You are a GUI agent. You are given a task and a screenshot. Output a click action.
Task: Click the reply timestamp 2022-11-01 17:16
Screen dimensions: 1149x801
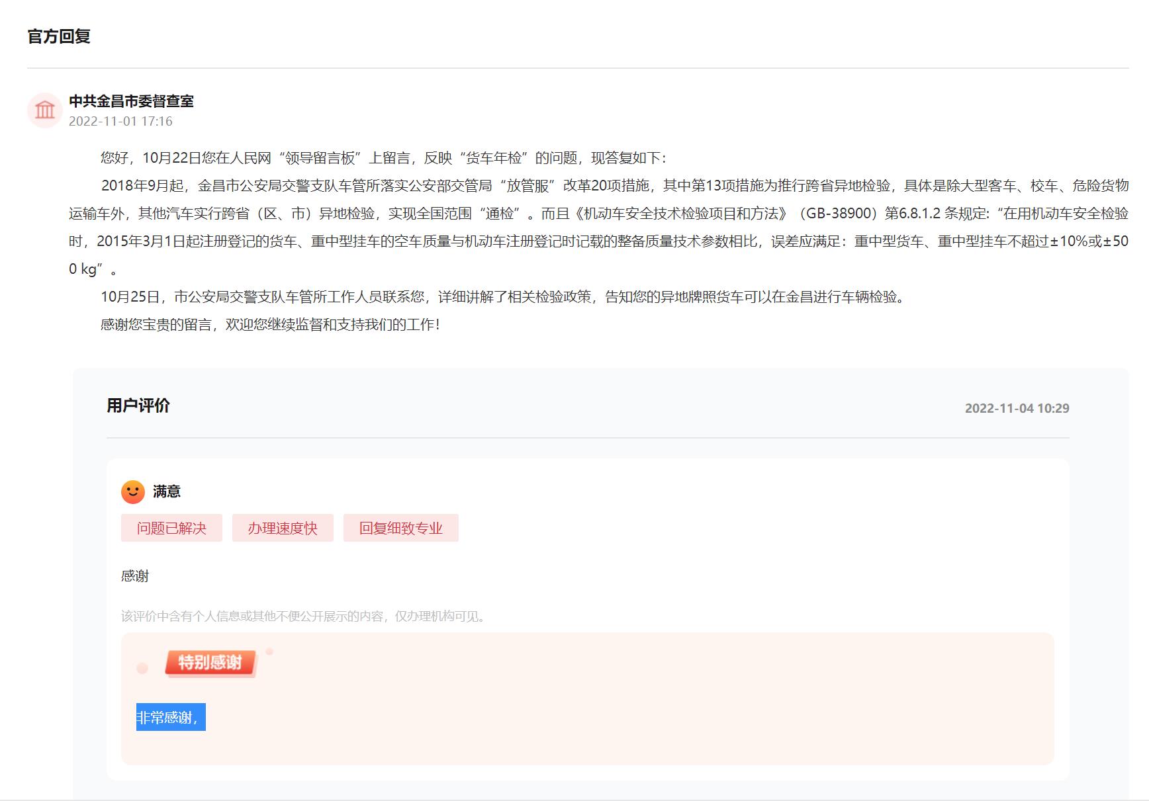click(120, 121)
